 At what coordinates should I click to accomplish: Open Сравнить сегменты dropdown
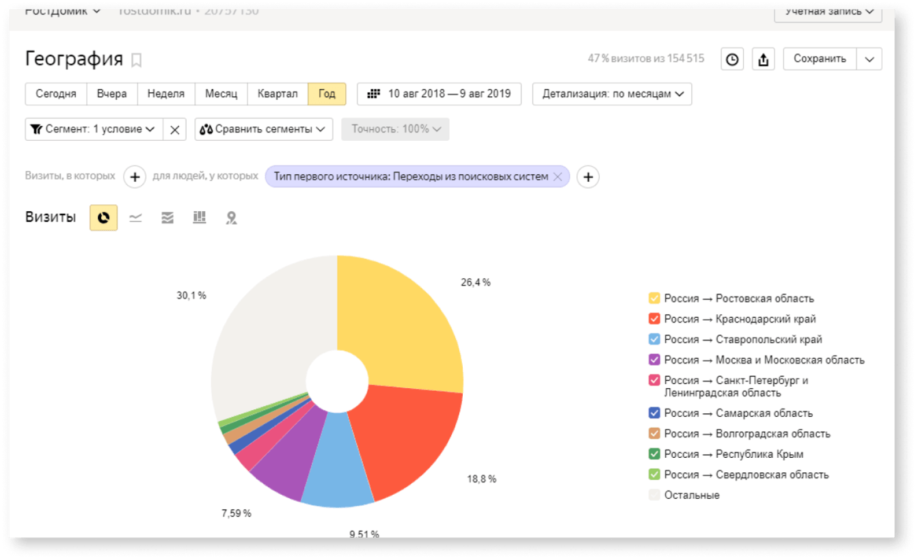pyautogui.click(x=264, y=129)
